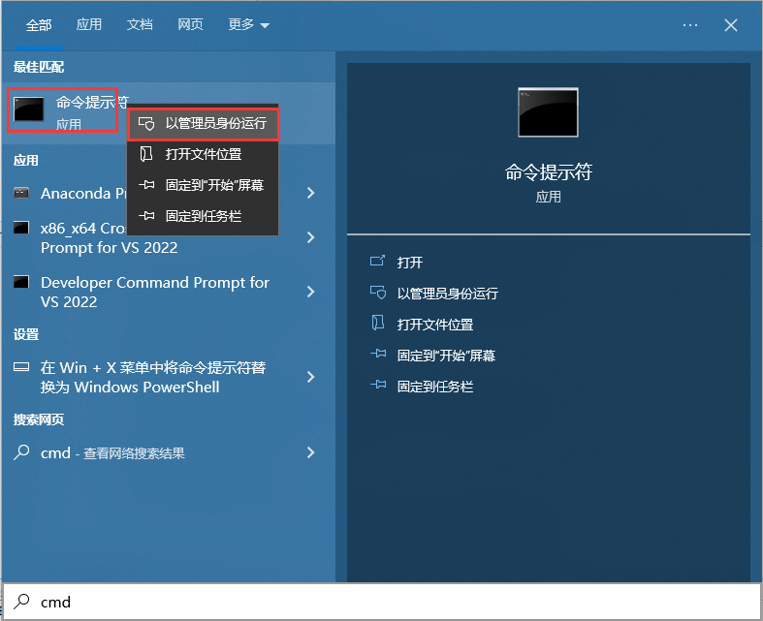Click the pin icon beside right-pane 固定到"开始"屏幕

point(378,354)
